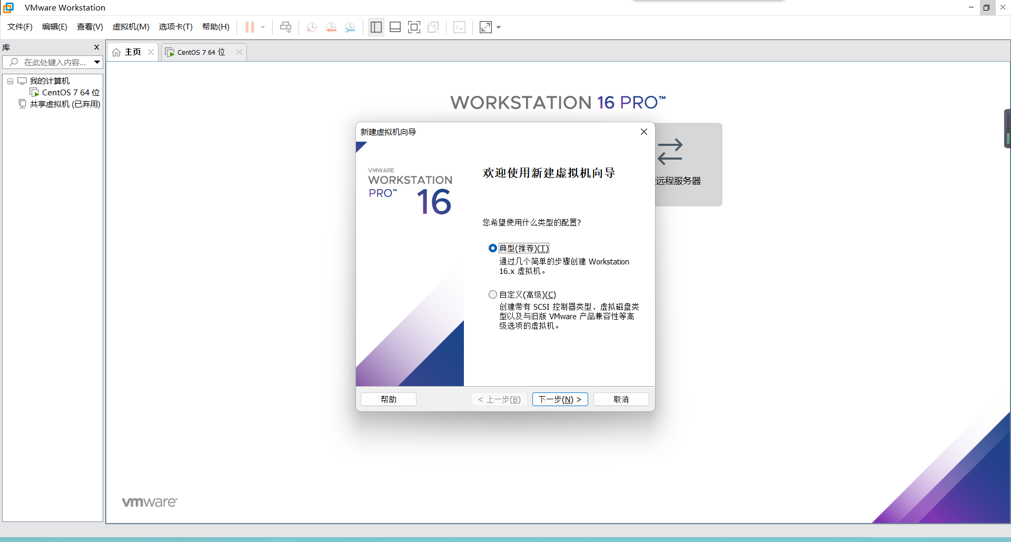Click the suspend/pause VM toolbar icon
1011x542 pixels.
point(250,27)
